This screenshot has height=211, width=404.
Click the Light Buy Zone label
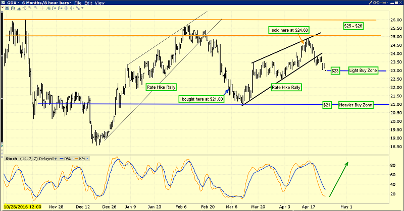(363, 71)
